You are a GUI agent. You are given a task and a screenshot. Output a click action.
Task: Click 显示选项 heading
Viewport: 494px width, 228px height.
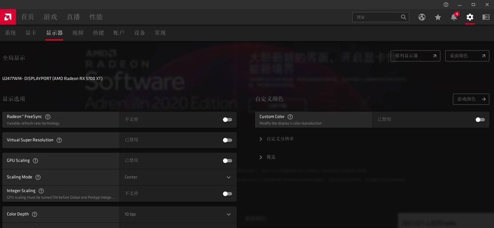(x=14, y=99)
